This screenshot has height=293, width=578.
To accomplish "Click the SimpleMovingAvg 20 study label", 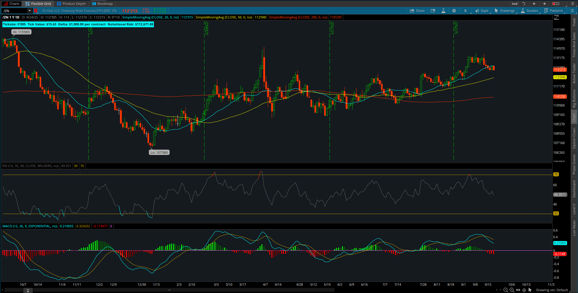I will pyautogui.click(x=151, y=17).
